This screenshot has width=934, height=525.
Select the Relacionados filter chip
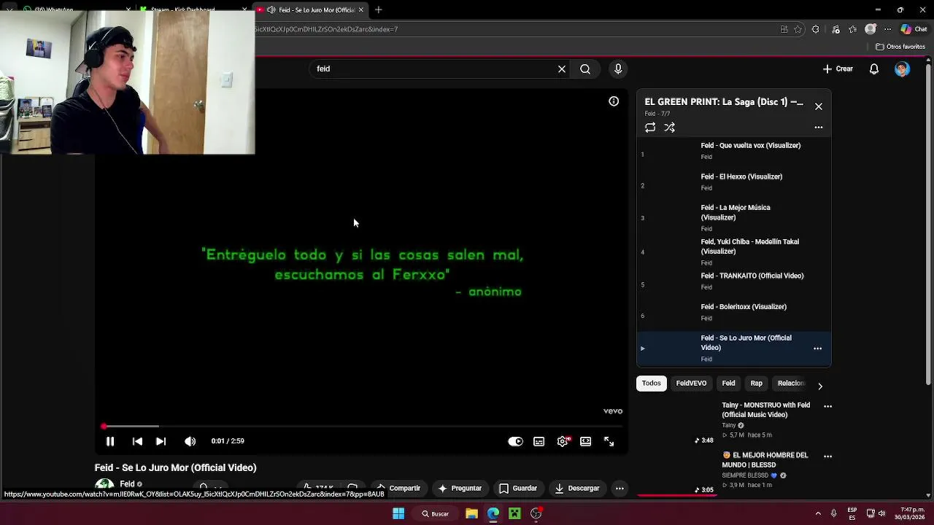point(791,384)
